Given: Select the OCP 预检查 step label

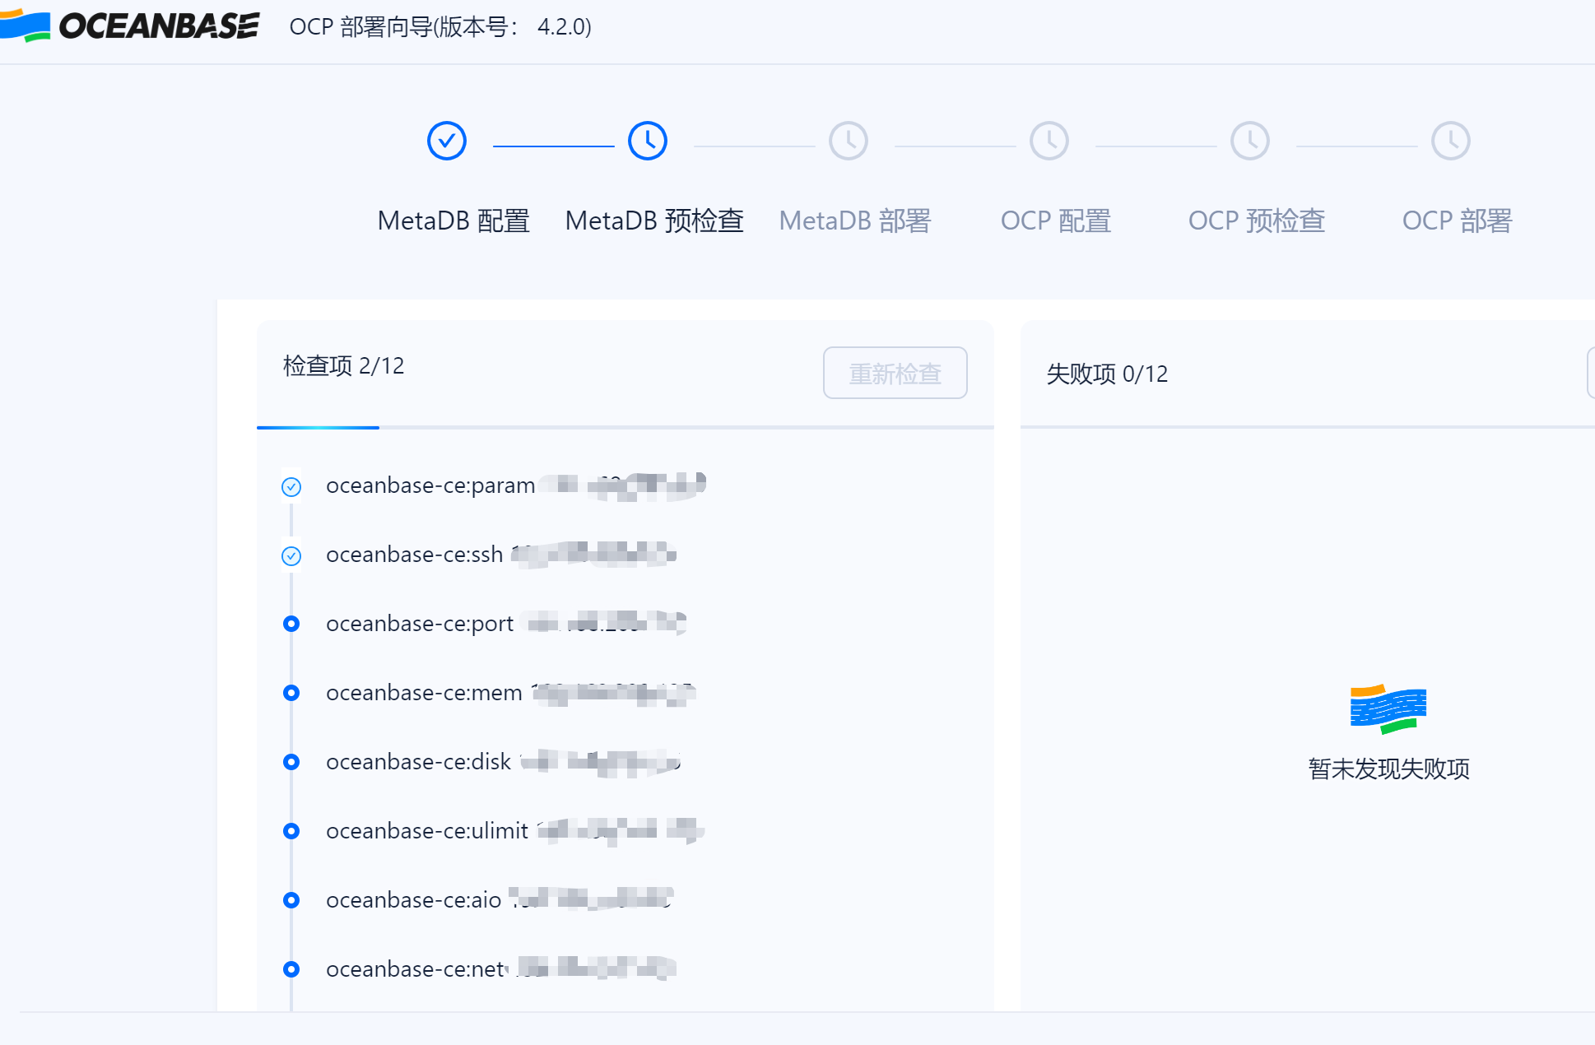Looking at the screenshot, I should click(1257, 221).
